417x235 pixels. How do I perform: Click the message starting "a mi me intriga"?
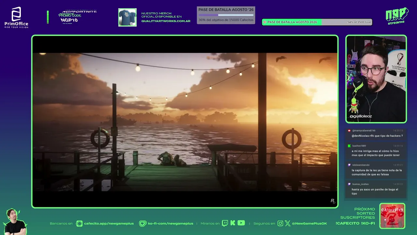coord(376,153)
